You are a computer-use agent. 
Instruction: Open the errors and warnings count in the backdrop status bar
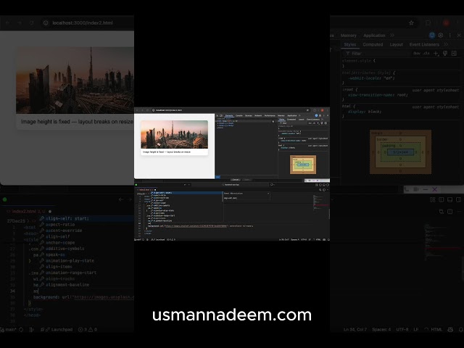coord(87,329)
